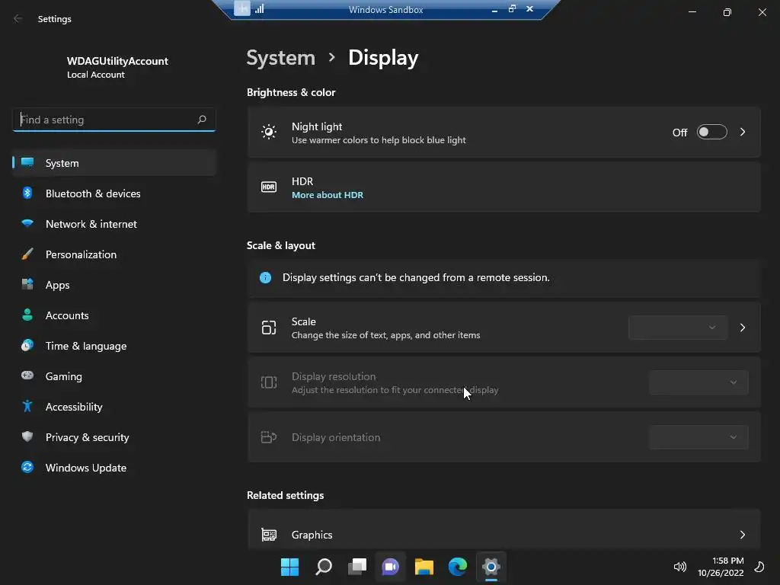Click the Graphics card icon

[269, 535]
